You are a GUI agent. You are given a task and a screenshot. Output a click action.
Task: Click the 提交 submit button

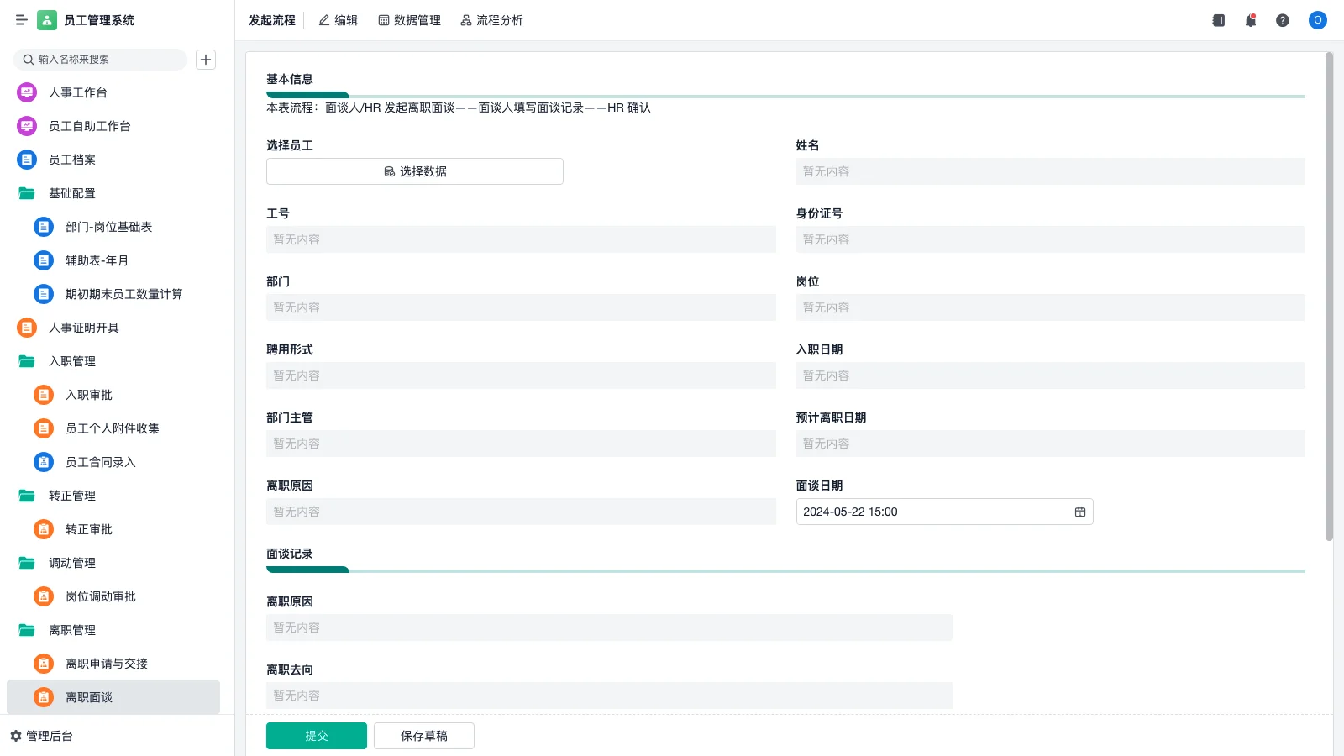[x=316, y=735]
